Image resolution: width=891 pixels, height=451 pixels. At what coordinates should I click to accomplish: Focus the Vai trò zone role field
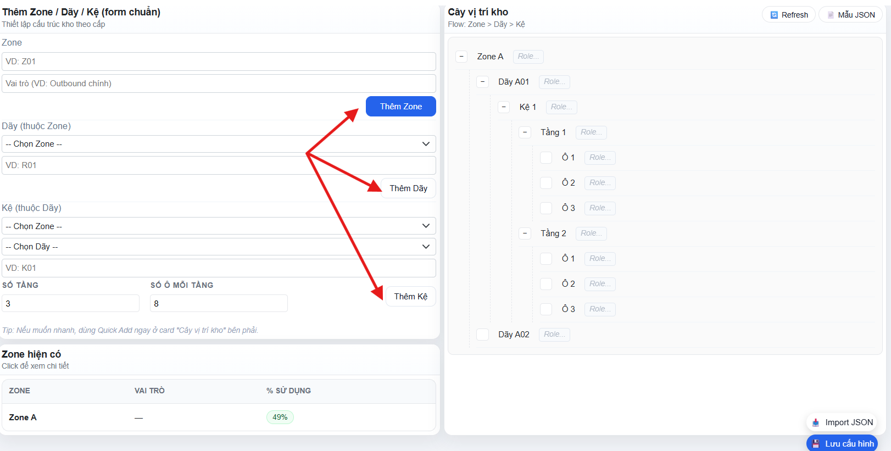(219, 83)
